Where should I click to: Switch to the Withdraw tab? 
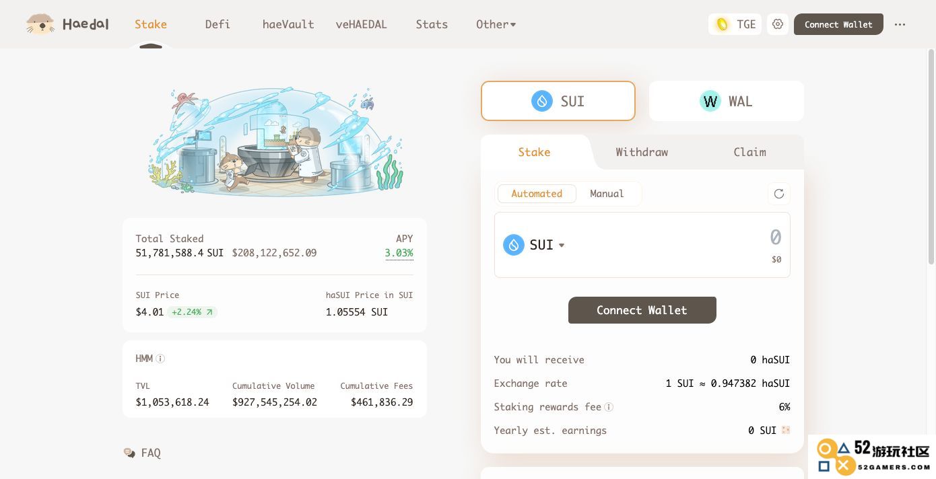pos(642,152)
